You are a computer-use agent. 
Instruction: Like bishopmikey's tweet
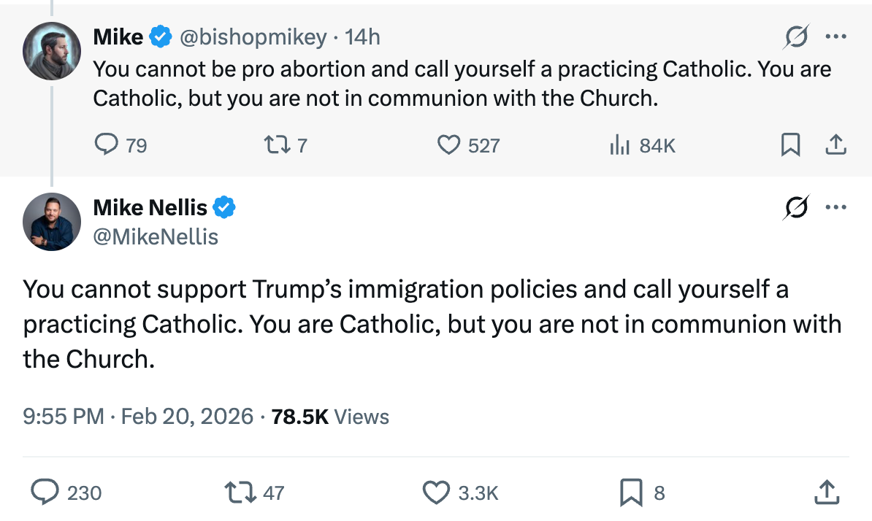point(448,145)
